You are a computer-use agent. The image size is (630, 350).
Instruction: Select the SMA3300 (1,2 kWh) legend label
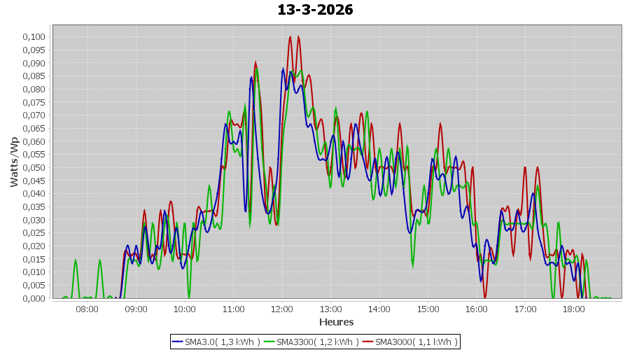pos(318,342)
